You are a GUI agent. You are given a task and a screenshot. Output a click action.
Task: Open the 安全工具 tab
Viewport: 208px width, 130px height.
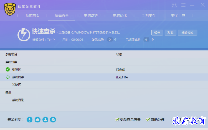click(x=178, y=16)
